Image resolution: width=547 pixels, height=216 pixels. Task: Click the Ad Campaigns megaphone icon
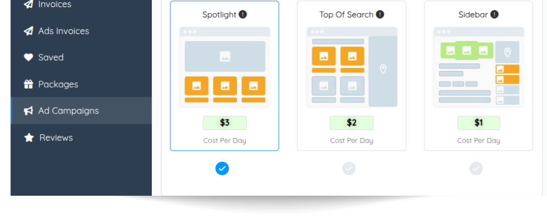pyautogui.click(x=28, y=111)
